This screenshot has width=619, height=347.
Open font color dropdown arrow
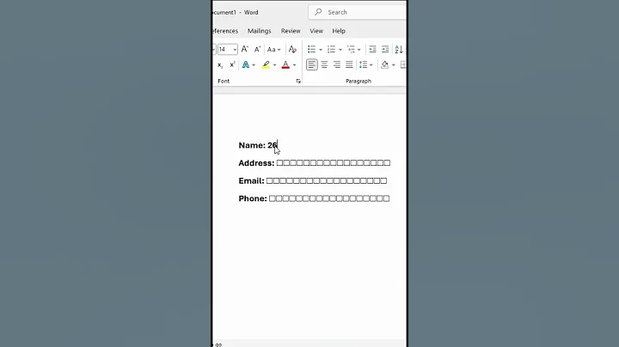pyautogui.click(x=295, y=65)
